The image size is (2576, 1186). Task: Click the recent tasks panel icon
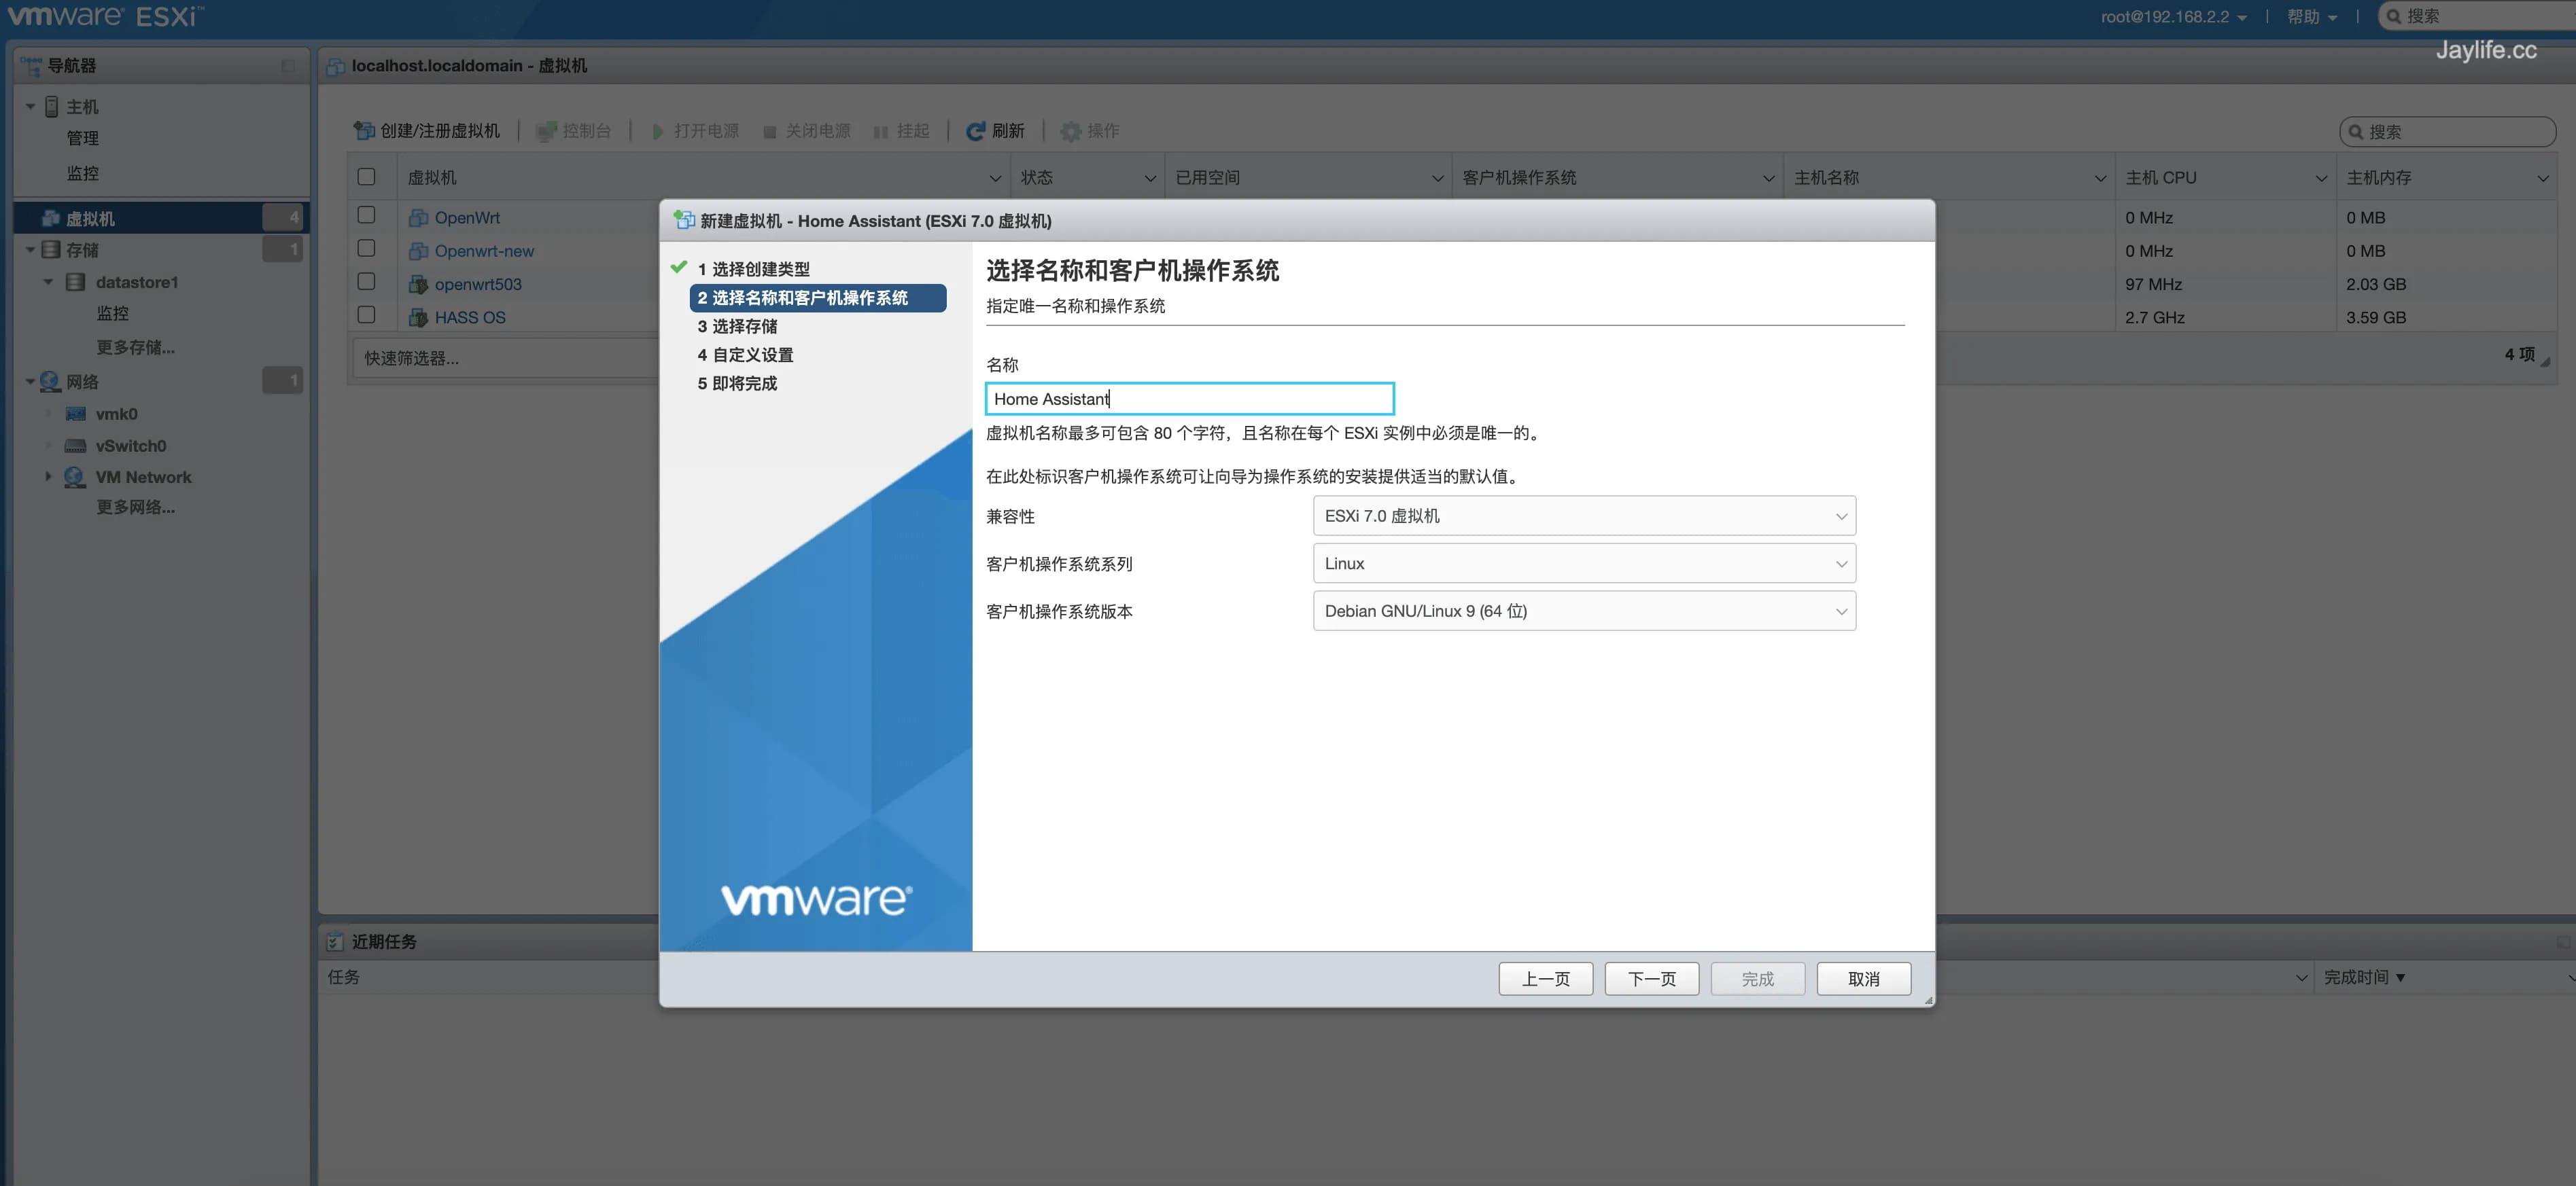pos(334,942)
